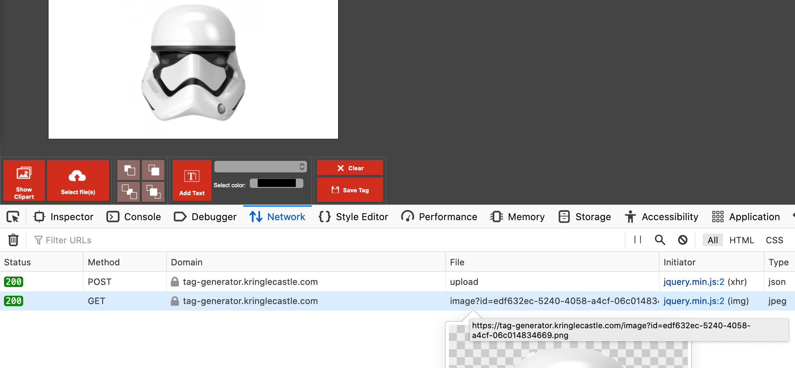Pause network recording
795x368 pixels.
tap(637, 240)
